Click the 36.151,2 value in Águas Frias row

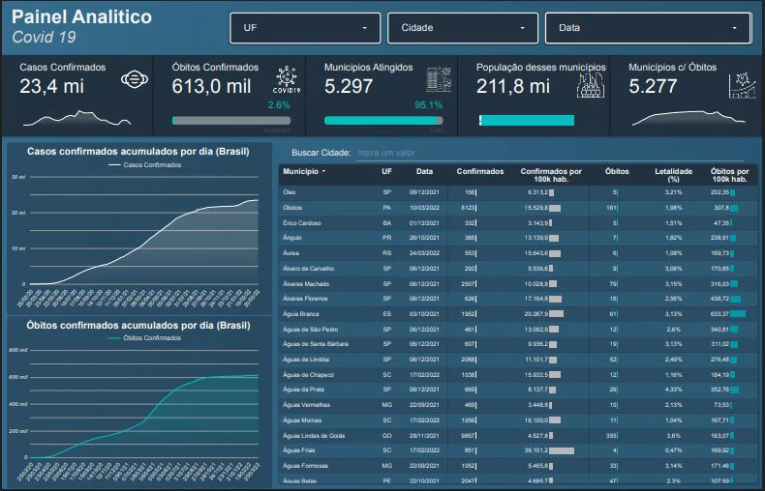pos(536,450)
